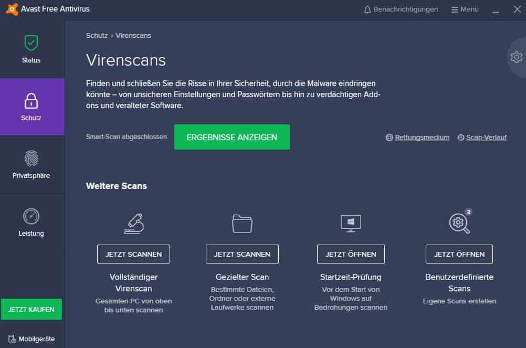The image size is (526, 348).
Task: Open the Privatsphäre fingerprint section
Action: [31, 164]
